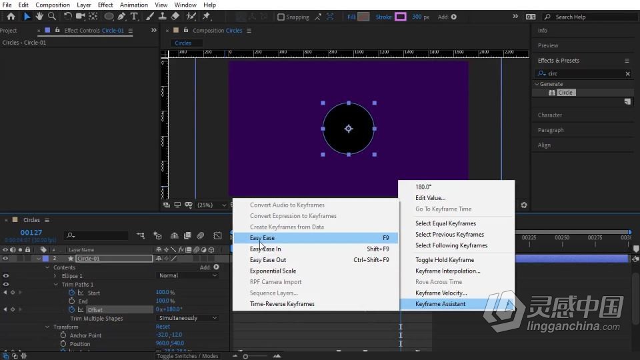Collapse the Generate effects category
Image resolution: width=640 pixels, height=360 pixels.
(537, 84)
